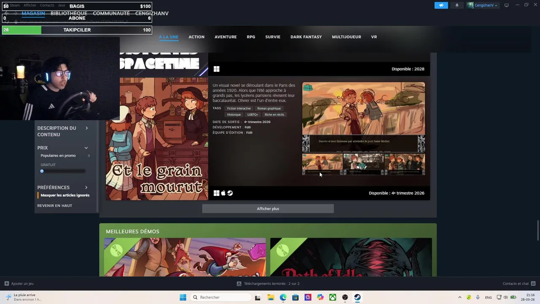
Task: Open the Téléchargements terminés status
Action: 268,284
